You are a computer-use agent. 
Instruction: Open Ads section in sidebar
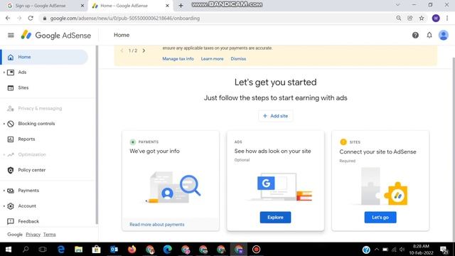point(22,73)
